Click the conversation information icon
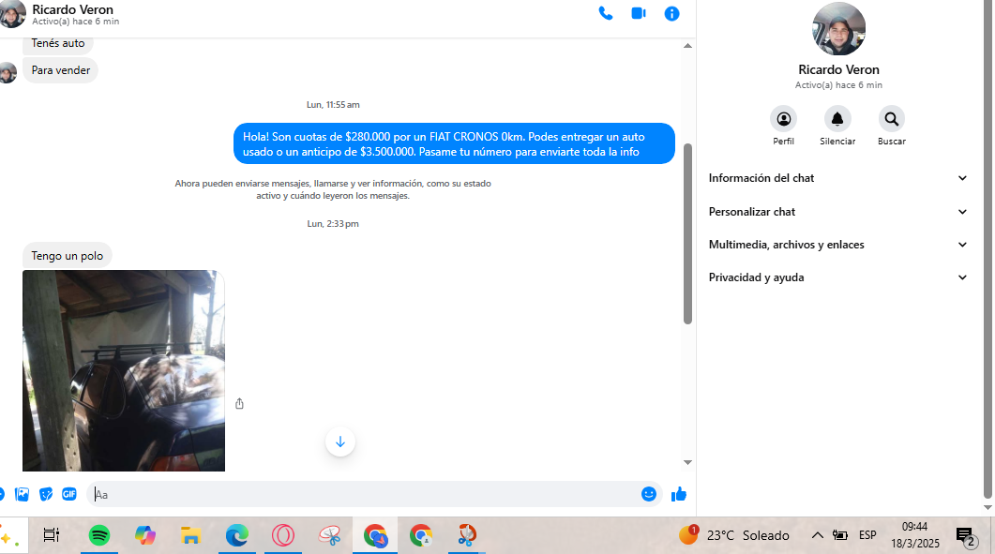 pyautogui.click(x=671, y=13)
